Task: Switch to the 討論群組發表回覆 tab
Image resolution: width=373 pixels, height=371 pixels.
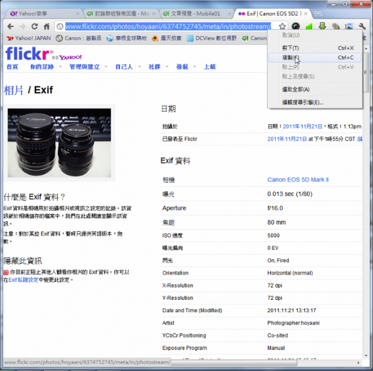Action: pyautogui.click(x=122, y=14)
